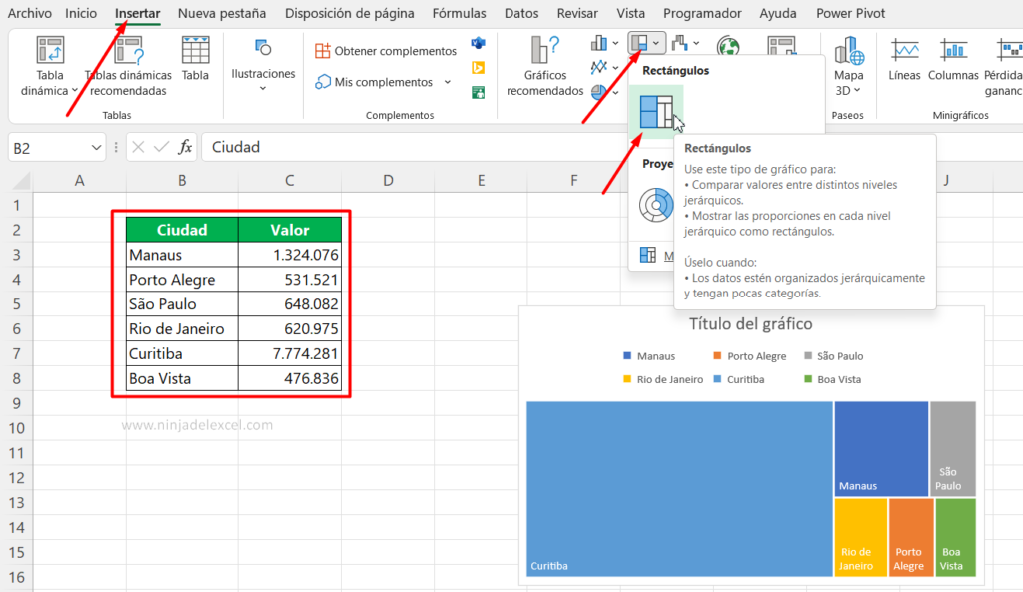Screen dimensions: 1023x592
Task: Switch to the Datos ribbon tab
Action: 520,13
